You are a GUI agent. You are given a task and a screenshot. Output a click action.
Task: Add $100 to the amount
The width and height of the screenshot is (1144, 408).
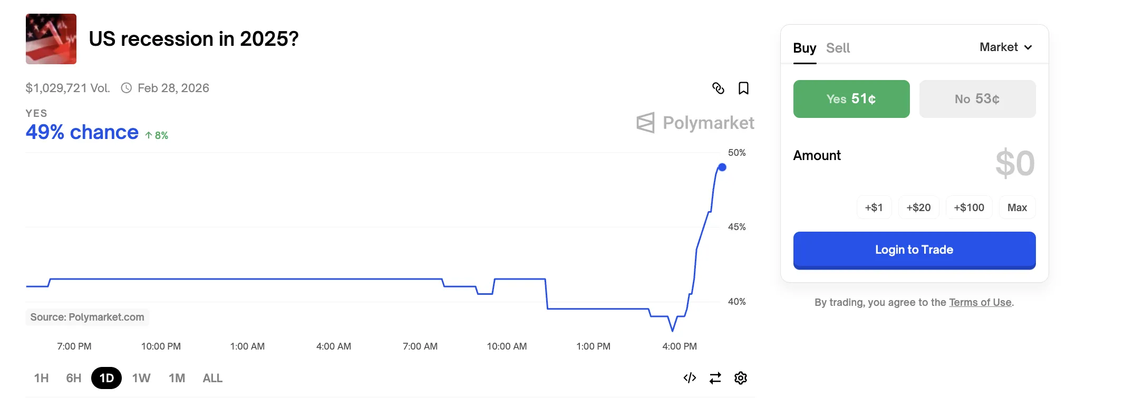click(x=969, y=207)
